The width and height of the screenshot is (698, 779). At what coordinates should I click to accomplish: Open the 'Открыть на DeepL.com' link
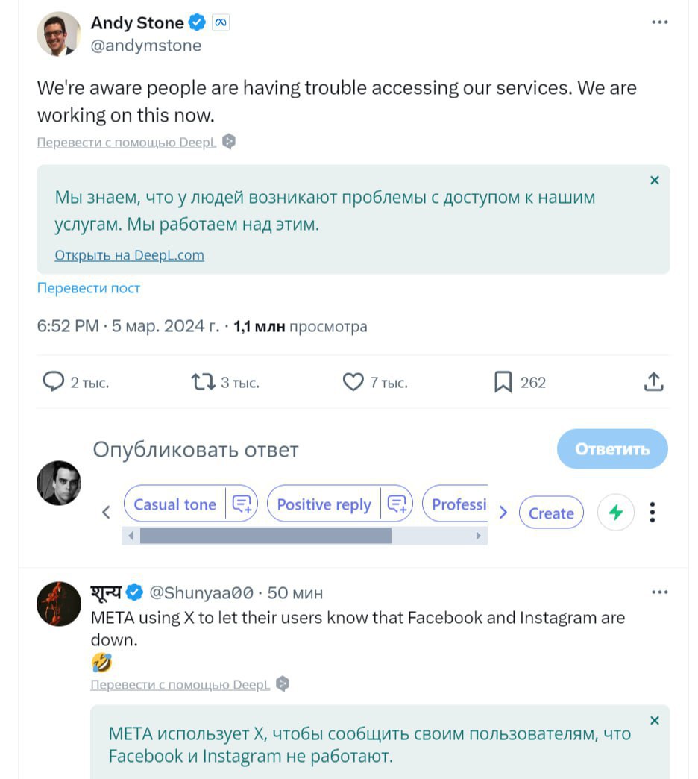tap(129, 255)
